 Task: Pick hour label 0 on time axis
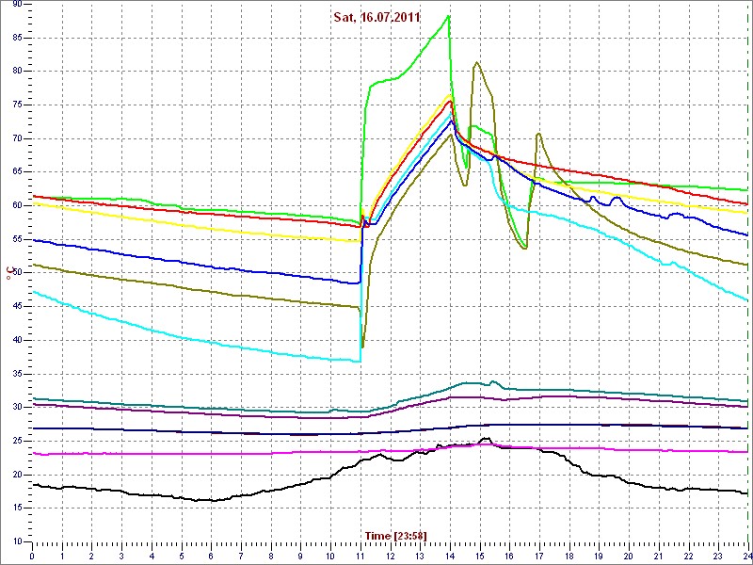pos(32,555)
